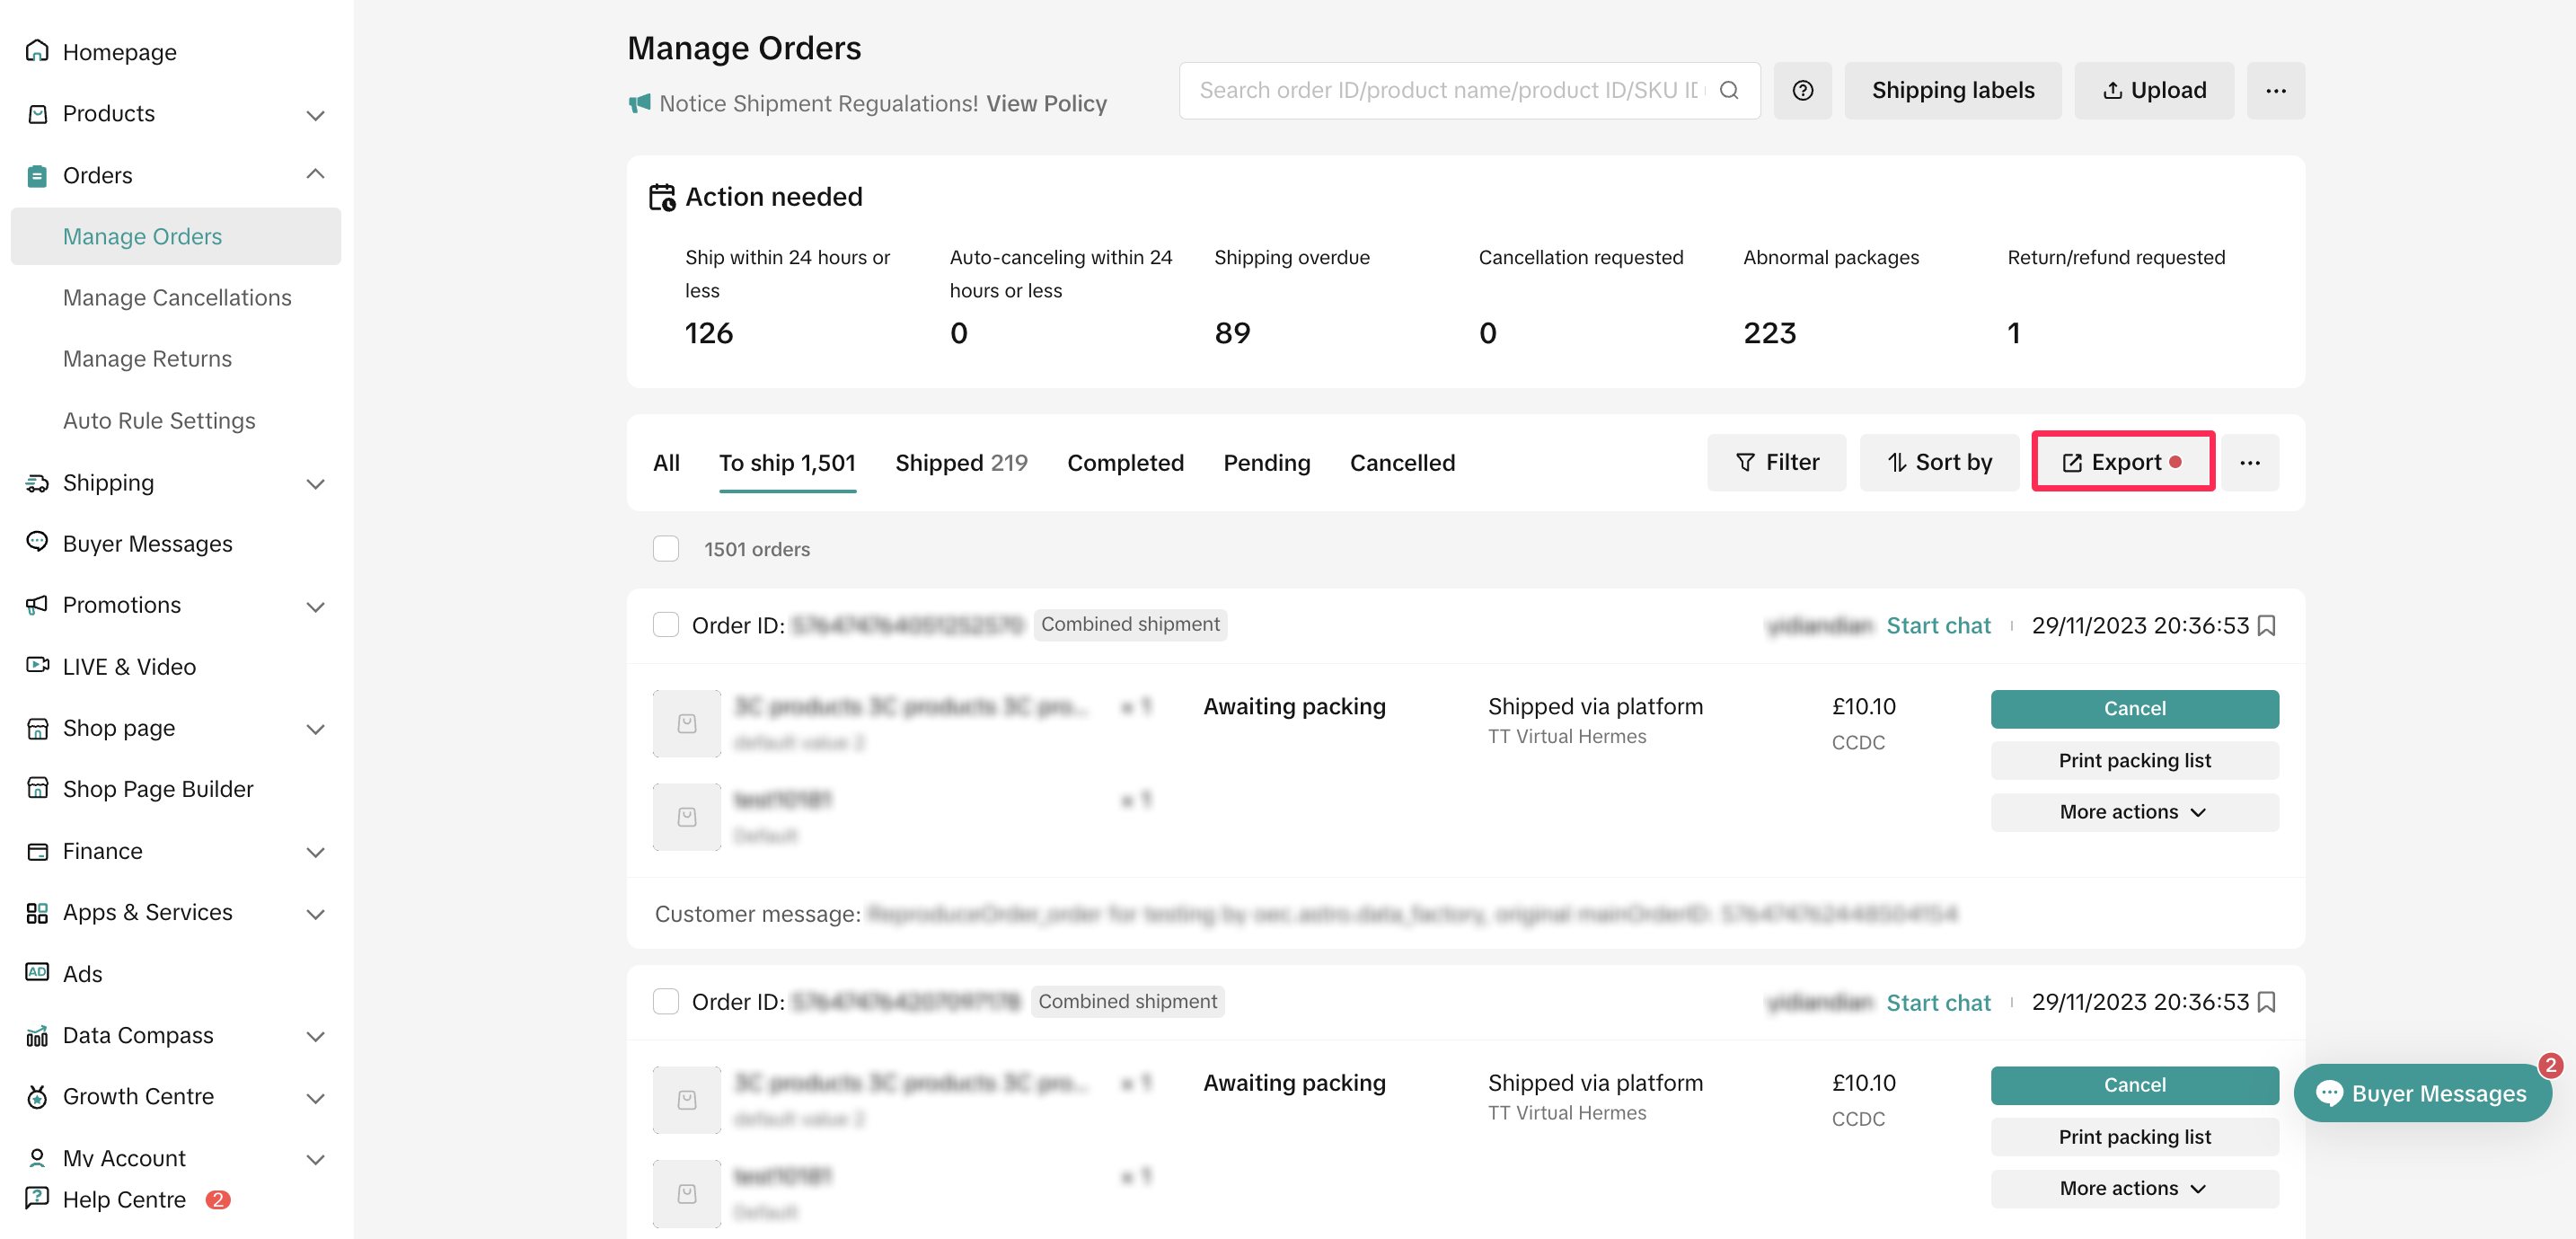
Task: Collapse the Orders sidebar section
Action: tap(315, 175)
